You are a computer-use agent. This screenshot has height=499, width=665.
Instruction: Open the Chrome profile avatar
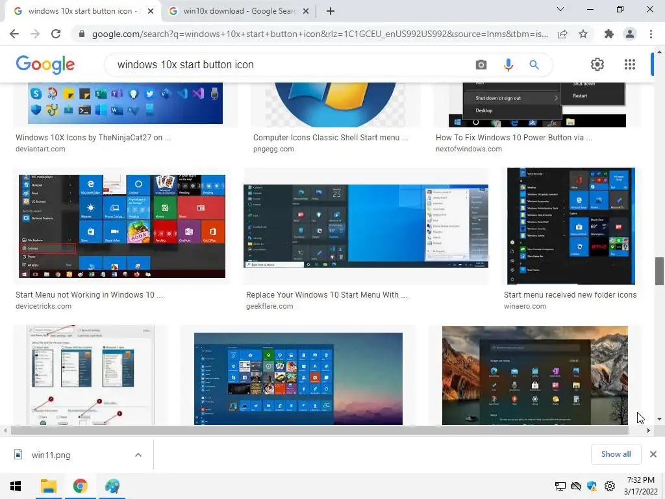coord(630,34)
